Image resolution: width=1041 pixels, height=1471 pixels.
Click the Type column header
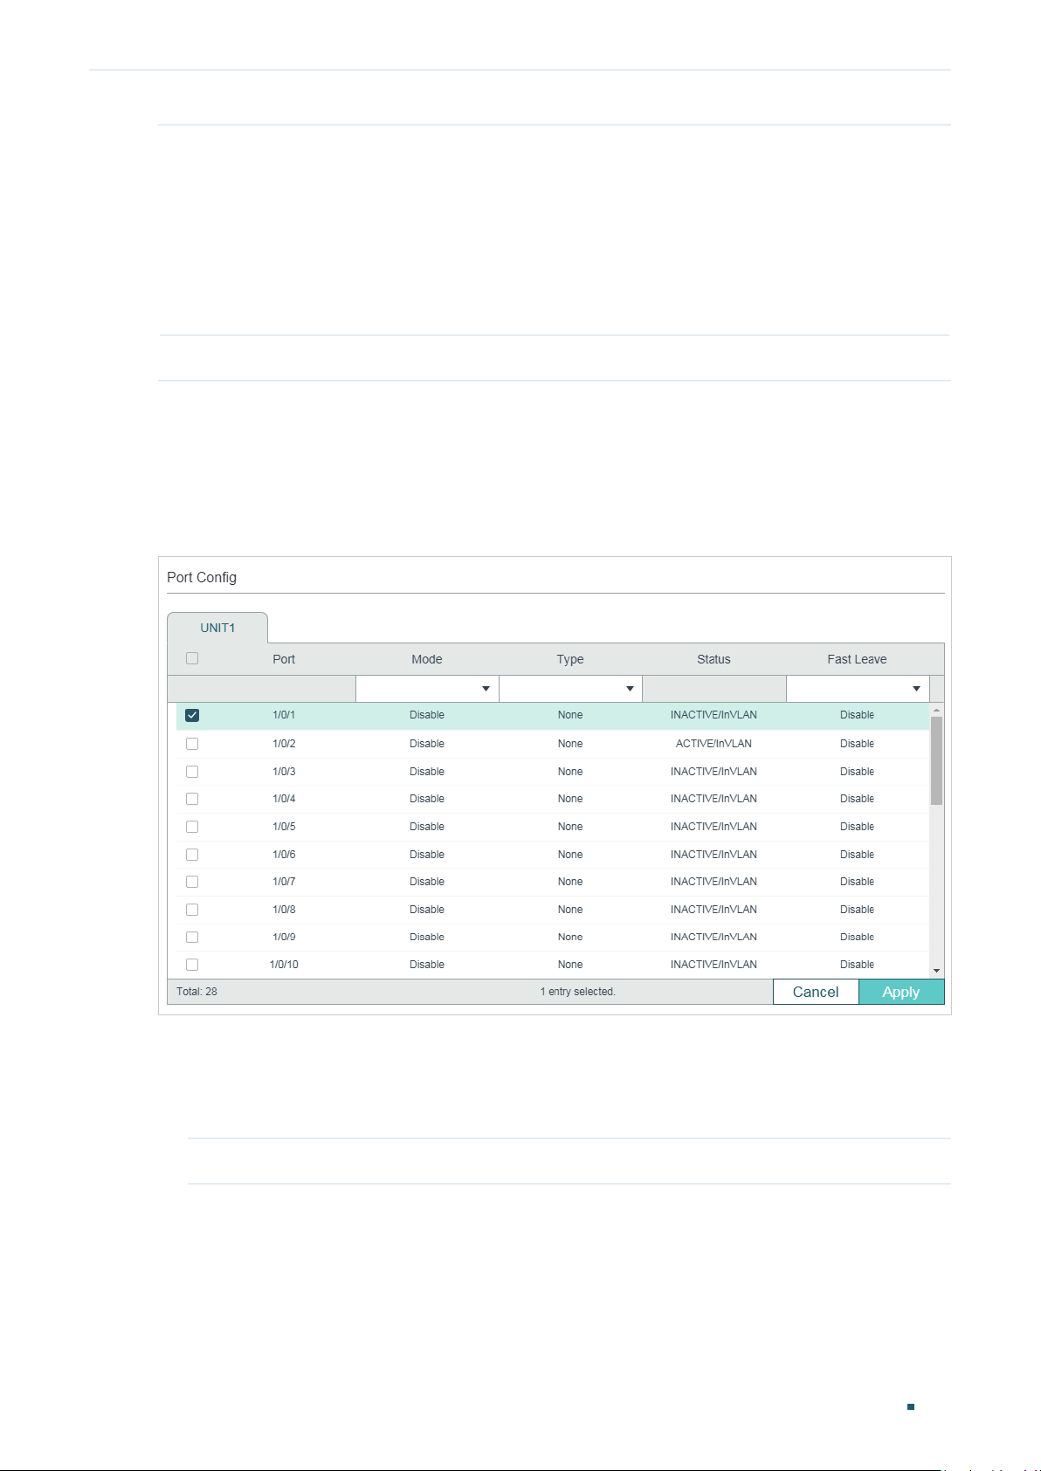pos(570,659)
